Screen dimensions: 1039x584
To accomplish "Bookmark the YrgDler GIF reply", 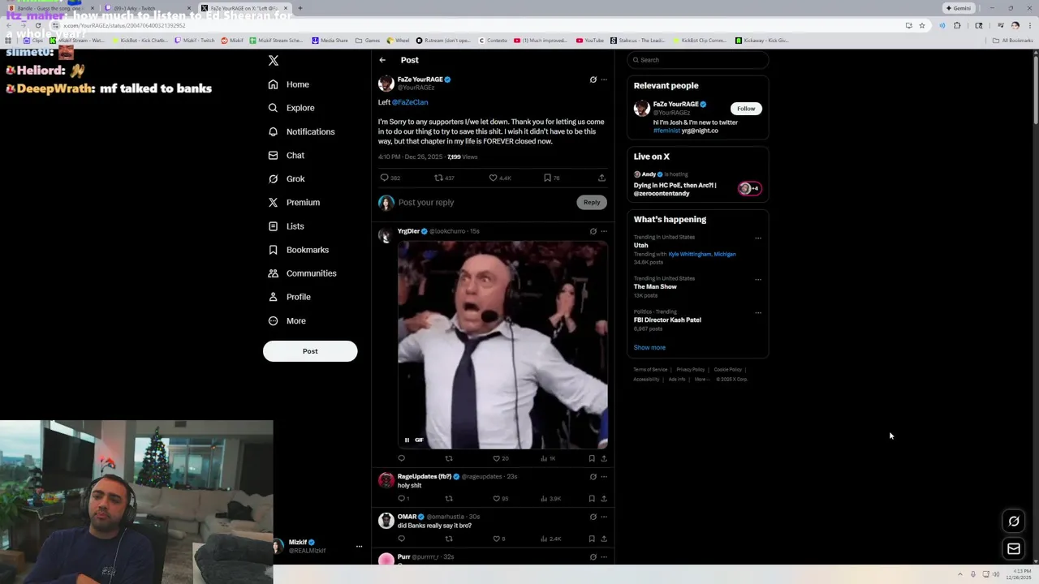I will [x=592, y=458].
